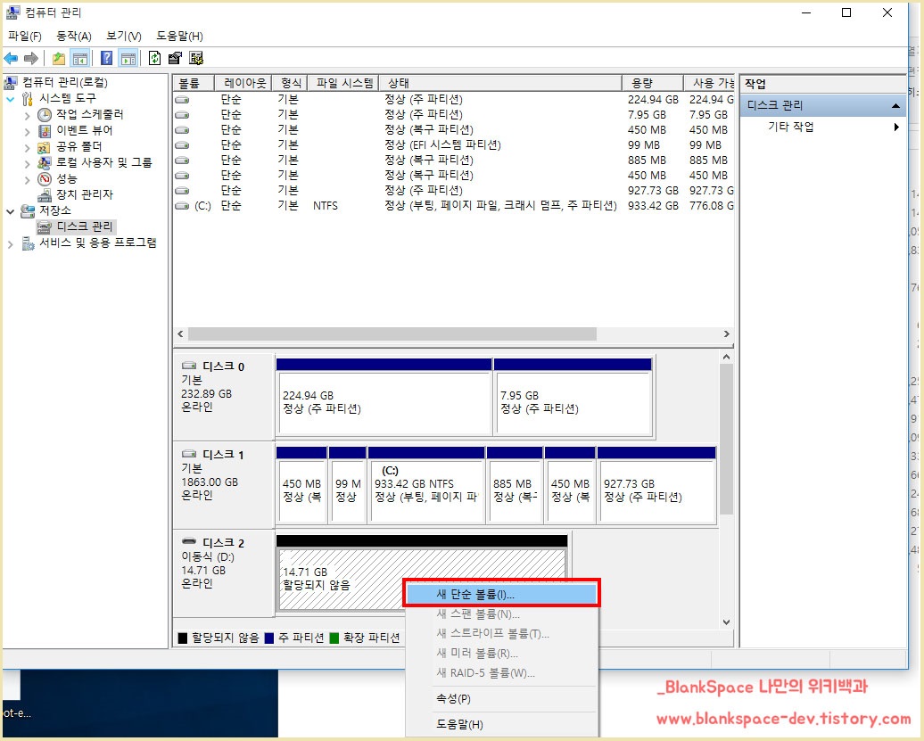Select 224.94 GB partition on Disk 0
Viewport: 924px width, 741px height.
[x=384, y=397]
